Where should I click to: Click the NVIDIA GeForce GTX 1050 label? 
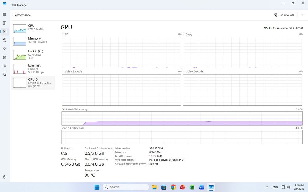[x=283, y=28]
